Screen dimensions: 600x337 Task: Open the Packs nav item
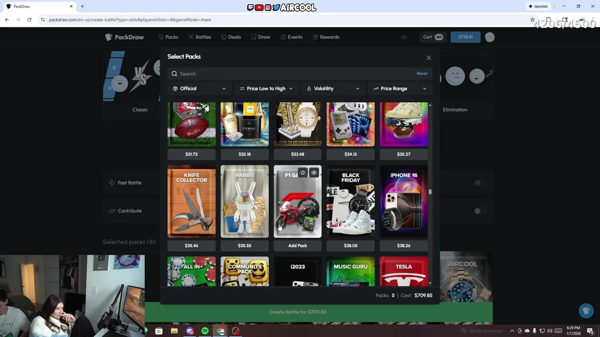point(168,37)
